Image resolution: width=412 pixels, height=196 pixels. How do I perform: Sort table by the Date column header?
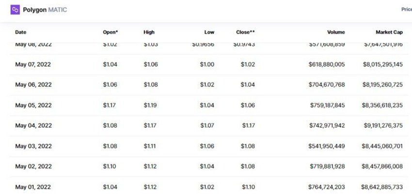(x=20, y=32)
